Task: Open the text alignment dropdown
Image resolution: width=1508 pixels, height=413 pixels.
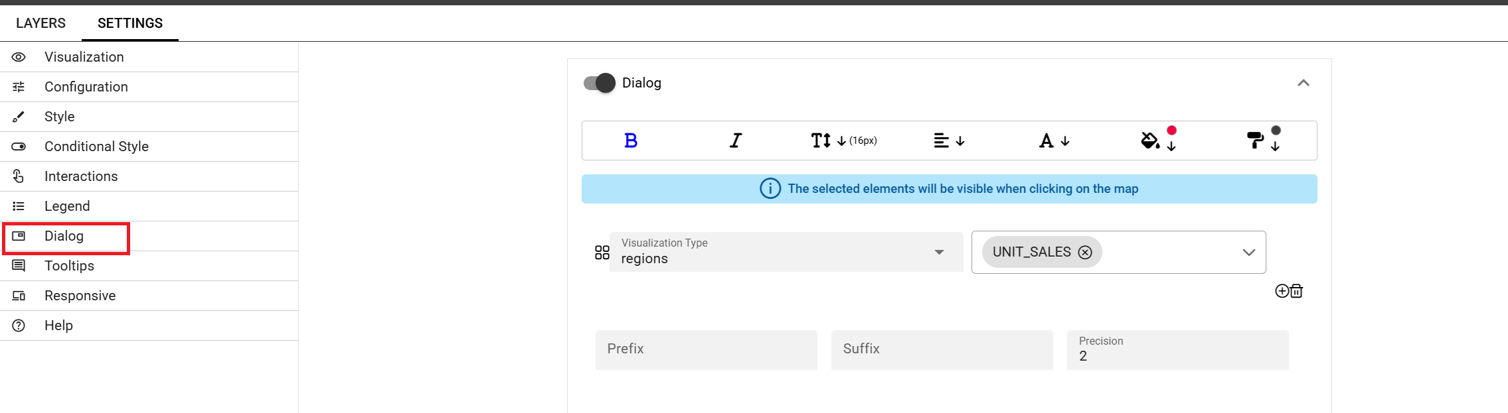Action: 949,141
